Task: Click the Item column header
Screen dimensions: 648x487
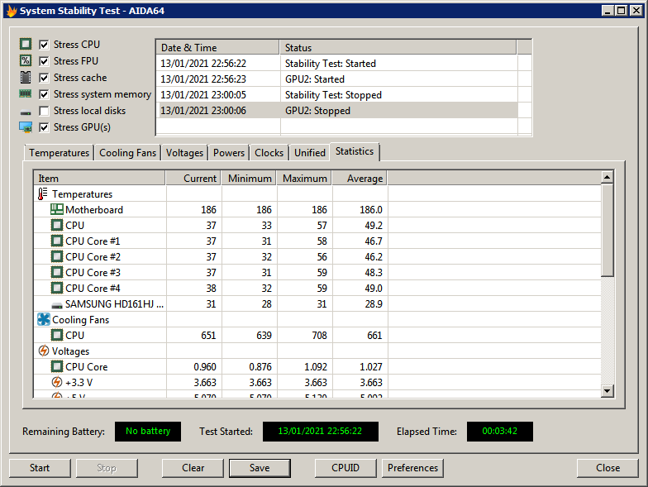Action: 99,179
